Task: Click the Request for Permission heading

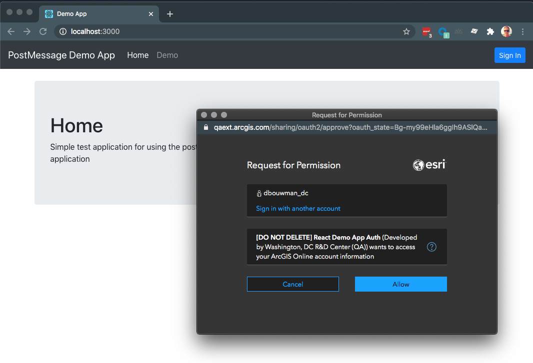Action: tap(293, 165)
